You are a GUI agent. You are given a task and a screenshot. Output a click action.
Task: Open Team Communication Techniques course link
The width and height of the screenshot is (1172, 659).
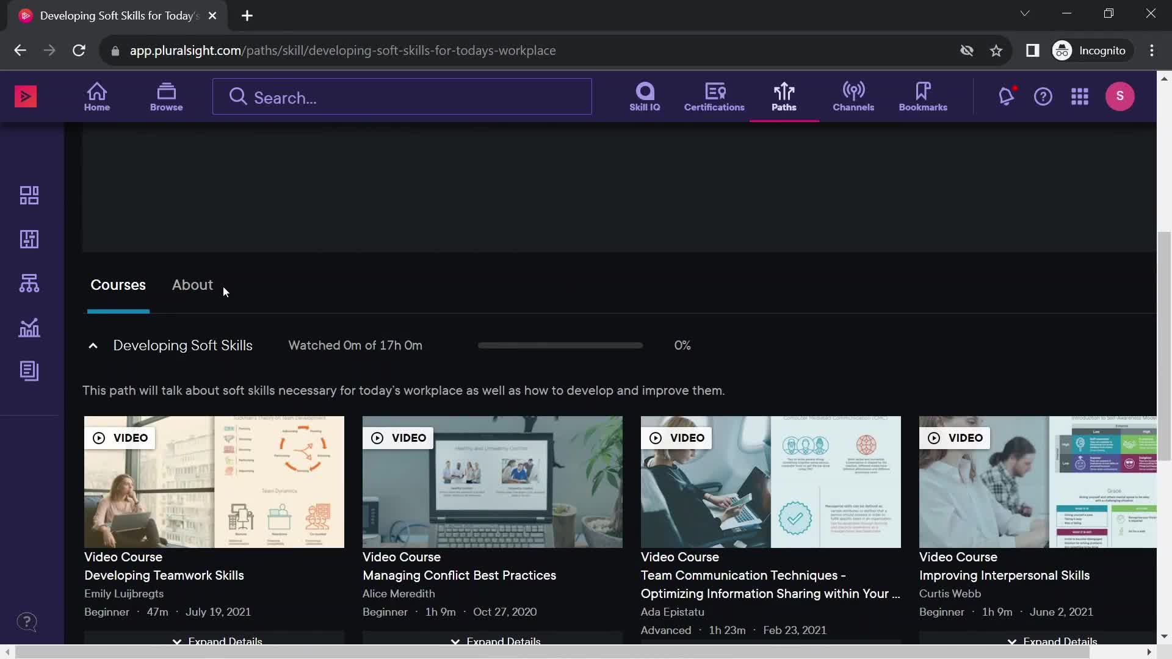[770, 585]
